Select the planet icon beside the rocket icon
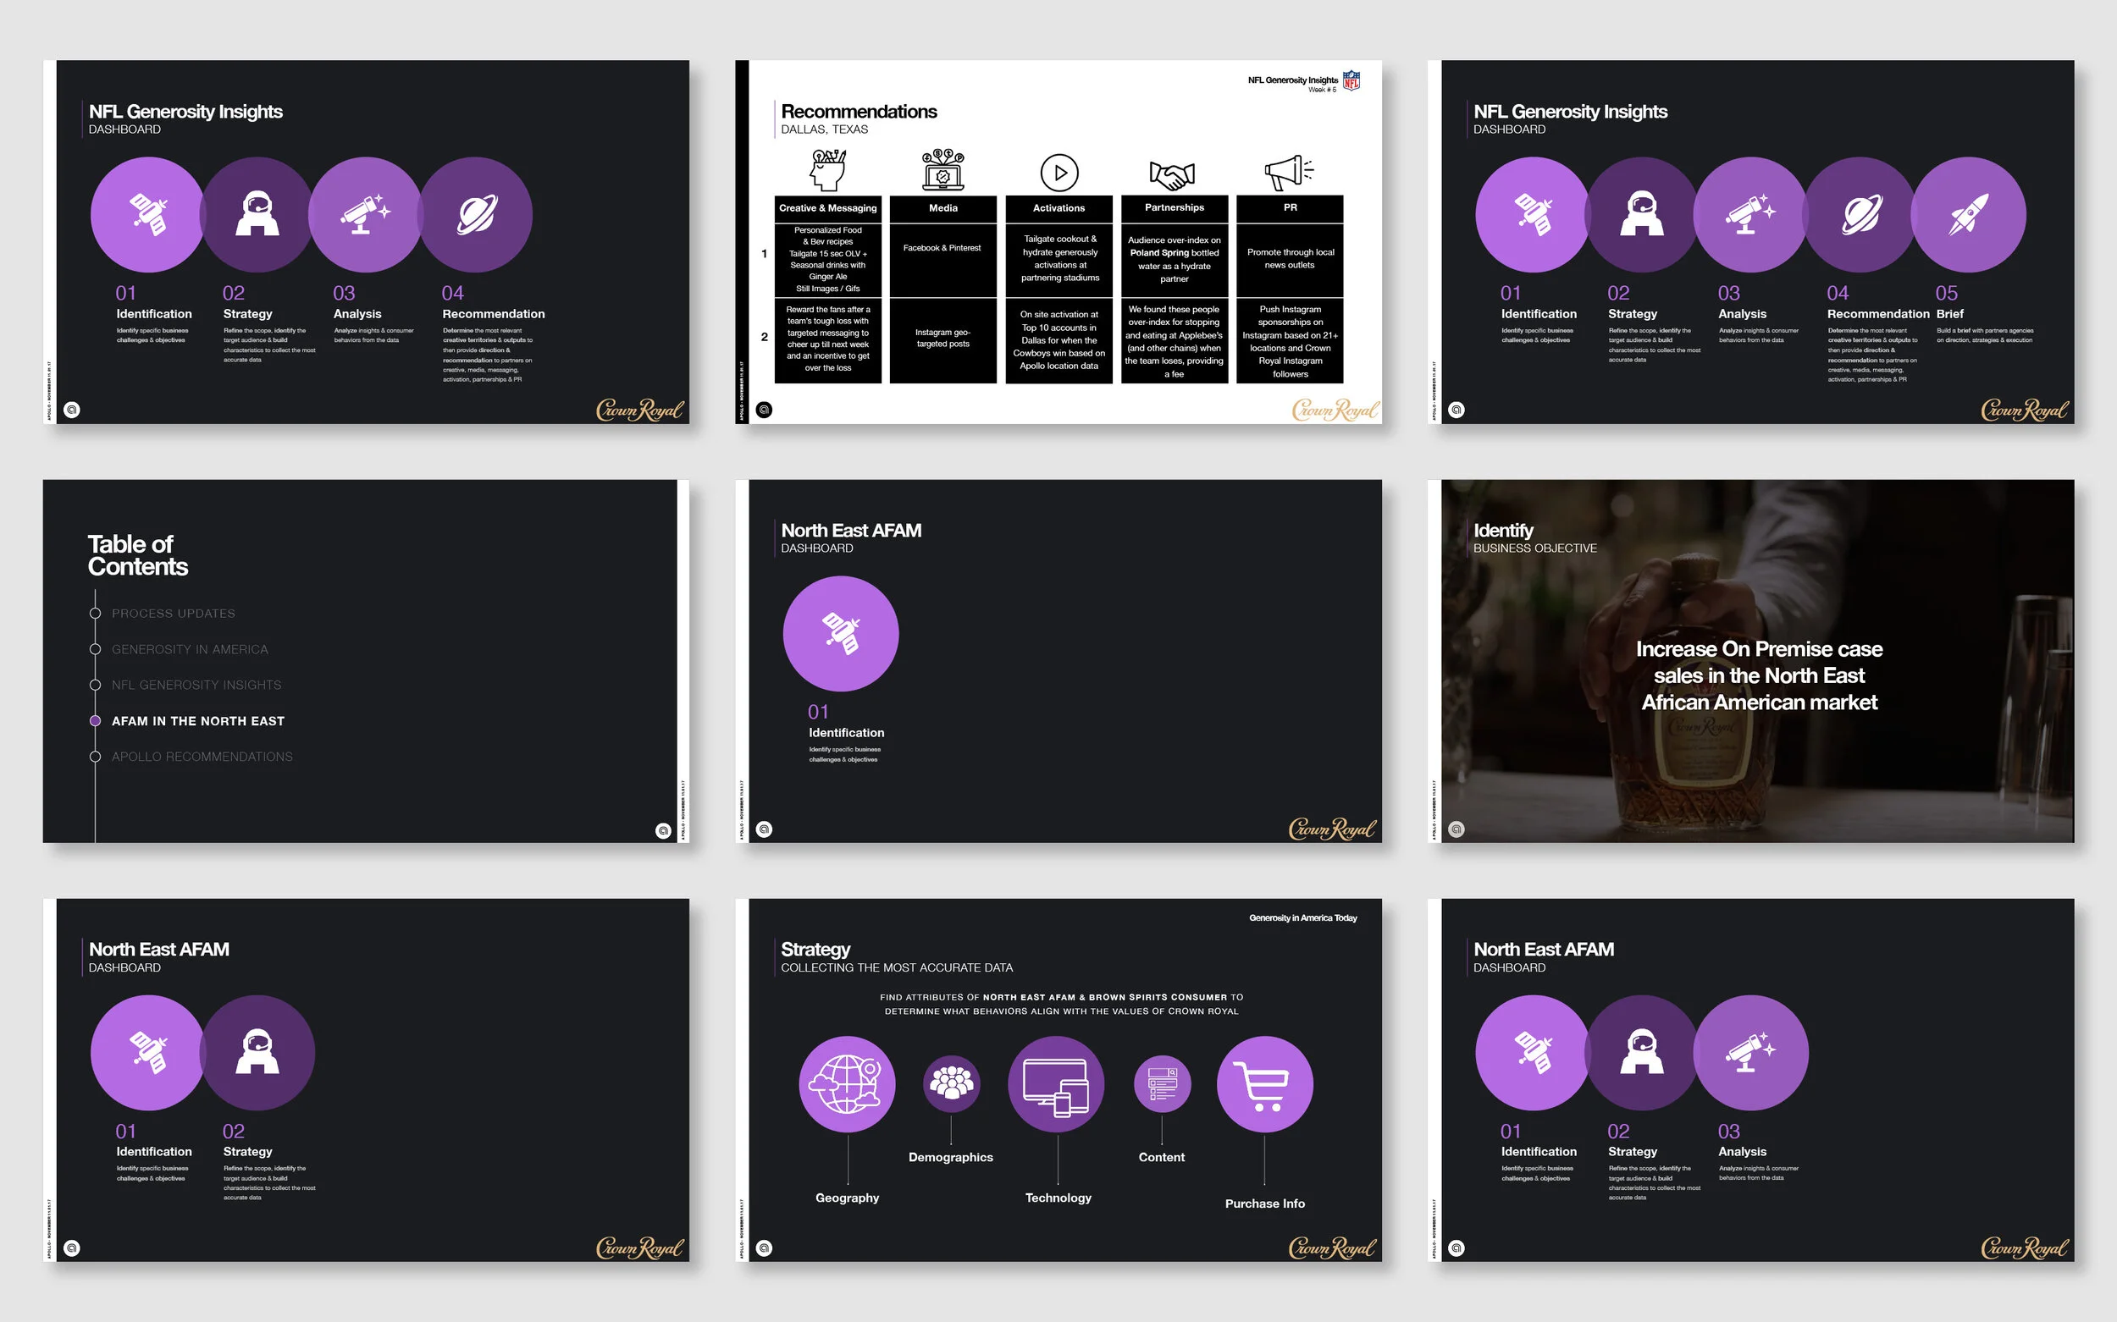The image size is (2117, 1322). coord(1860,214)
